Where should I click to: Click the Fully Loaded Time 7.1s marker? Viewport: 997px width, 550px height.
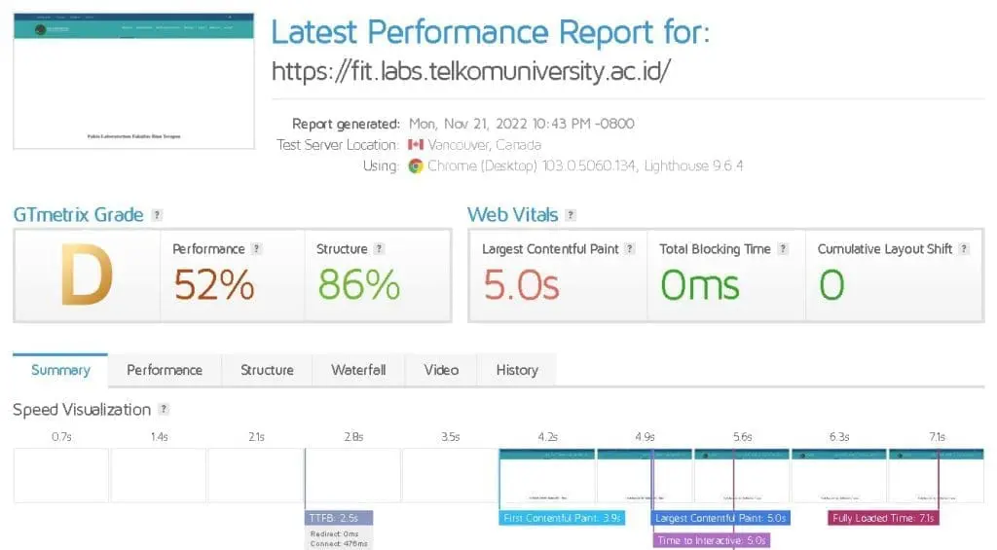pyautogui.click(x=883, y=518)
